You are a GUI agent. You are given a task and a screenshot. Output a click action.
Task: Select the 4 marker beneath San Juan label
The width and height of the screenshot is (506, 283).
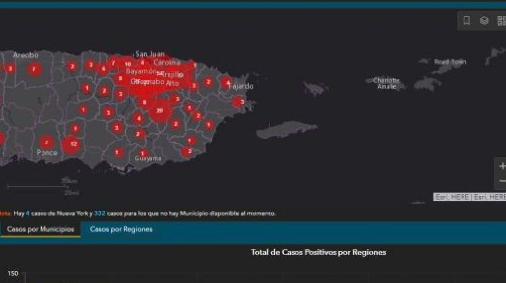tap(142, 63)
